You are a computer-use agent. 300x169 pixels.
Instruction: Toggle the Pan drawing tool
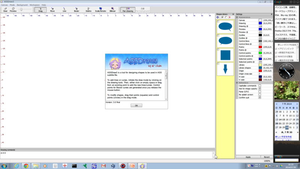(127, 10)
